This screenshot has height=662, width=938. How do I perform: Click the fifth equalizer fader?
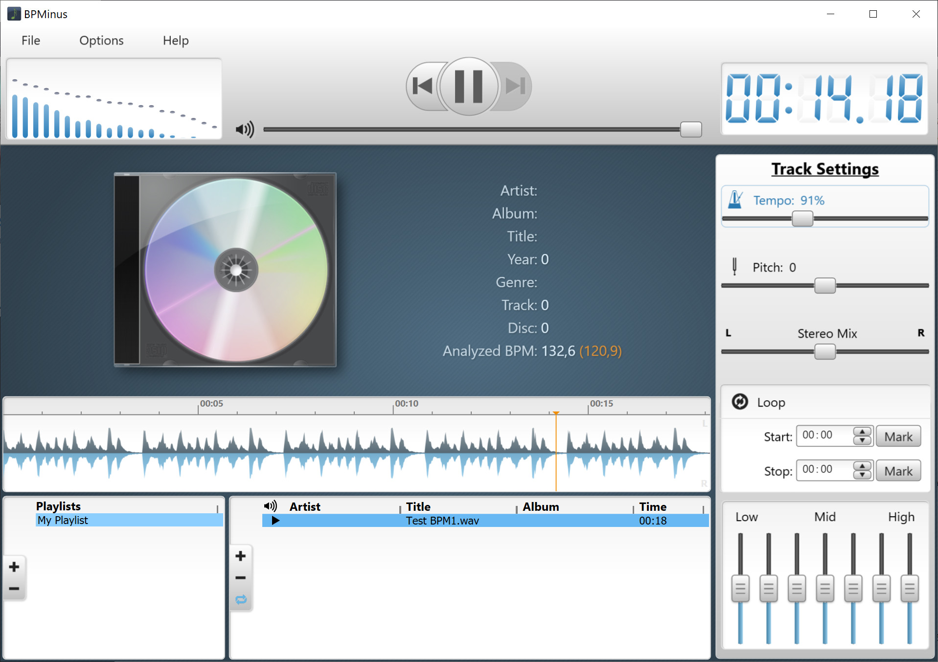[853, 589]
